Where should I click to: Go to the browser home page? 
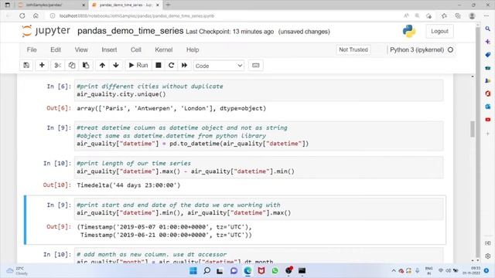pos(36,15)
